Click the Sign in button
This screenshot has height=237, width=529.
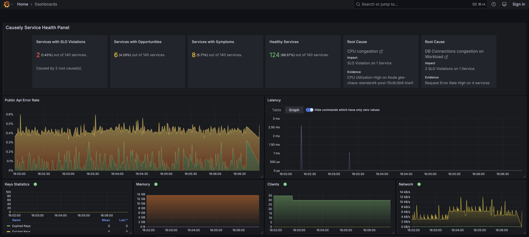click(519, 4)
